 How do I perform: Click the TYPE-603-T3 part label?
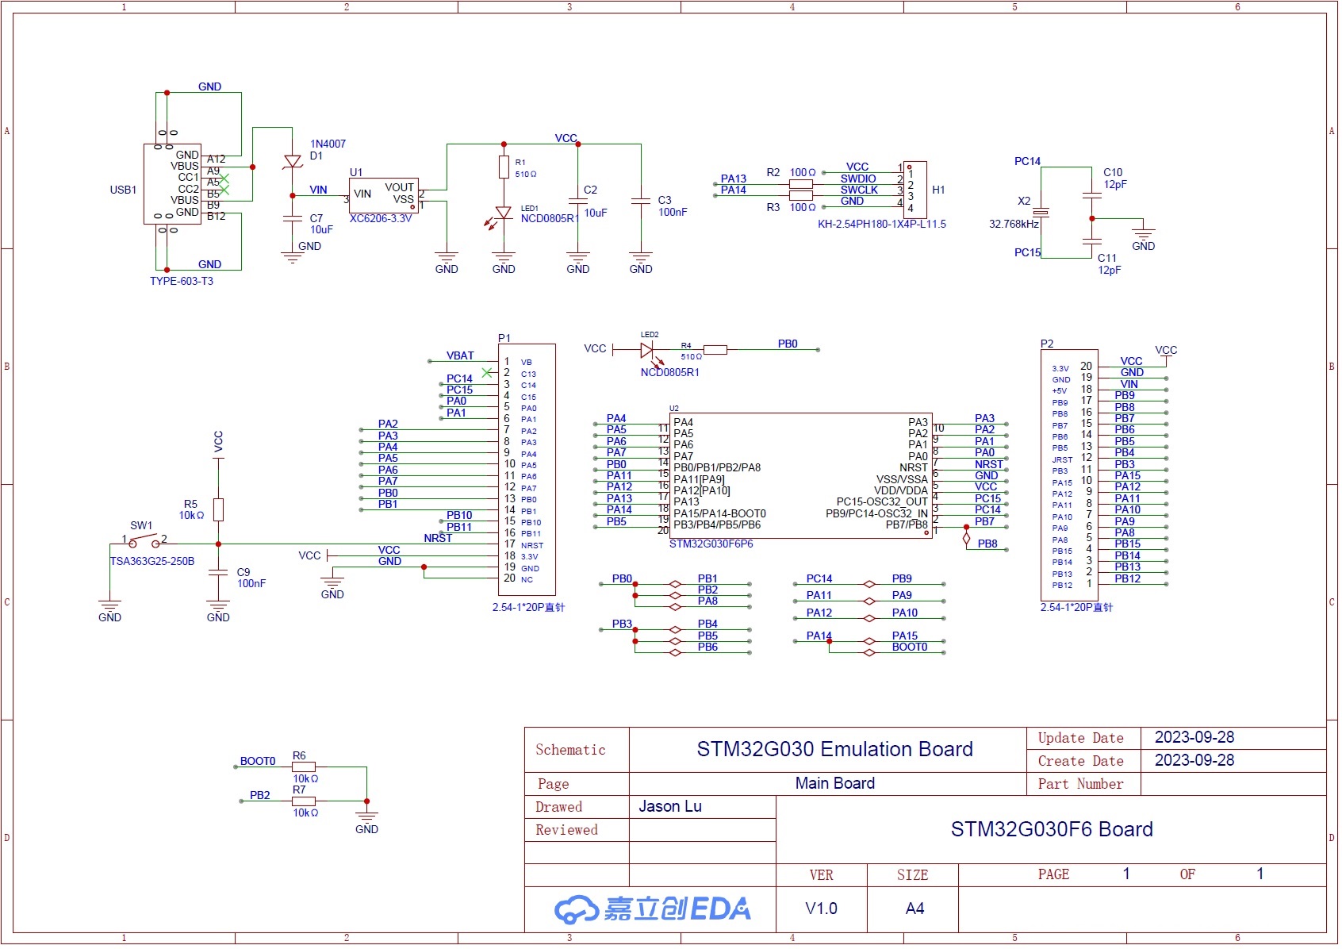point(182,282)
